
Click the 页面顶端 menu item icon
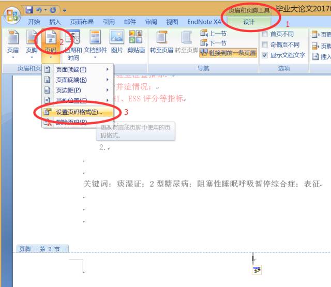click(48, 69)
